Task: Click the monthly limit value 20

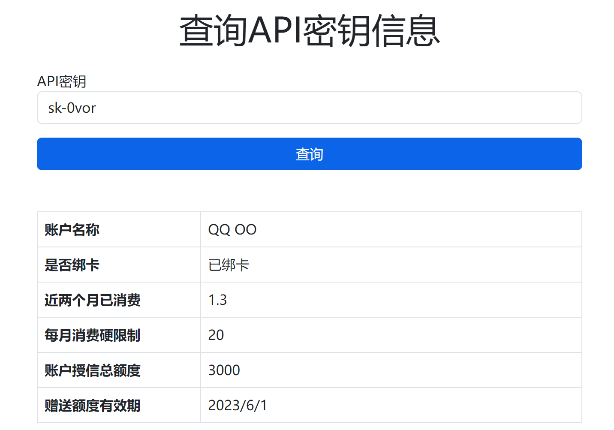Action: coord(216,335)
